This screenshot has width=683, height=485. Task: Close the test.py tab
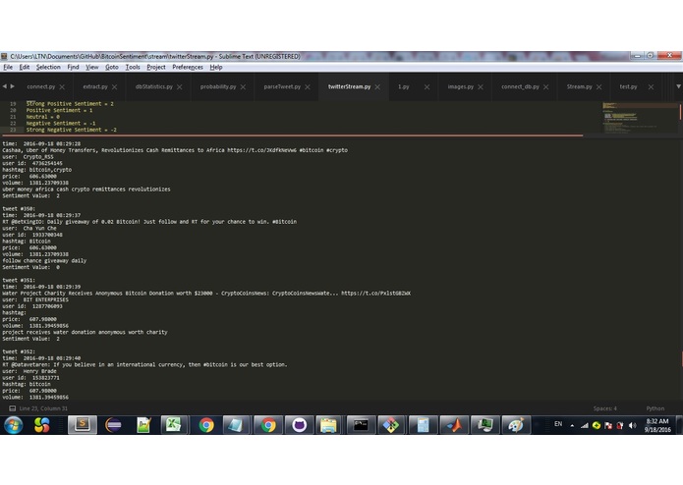tap(651, 87)
